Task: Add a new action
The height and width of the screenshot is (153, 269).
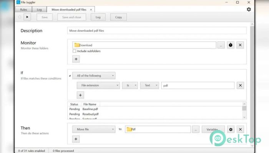Action: point(76,139)
